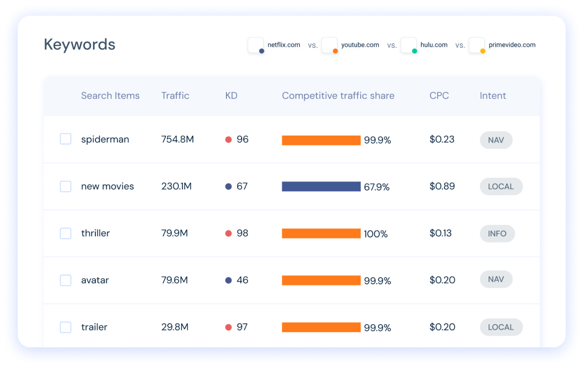This screenshot has width=583, height=367.
Task: Sort results by the CPC column header
Action: 439,96
